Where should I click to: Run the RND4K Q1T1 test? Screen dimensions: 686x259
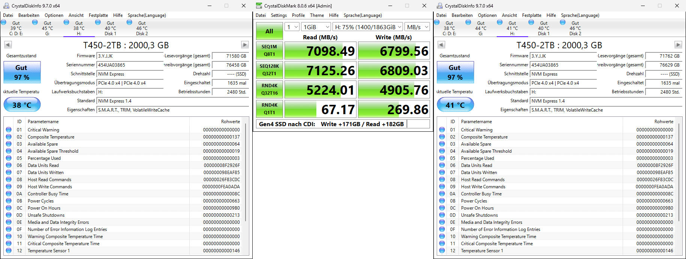(269, 109)
